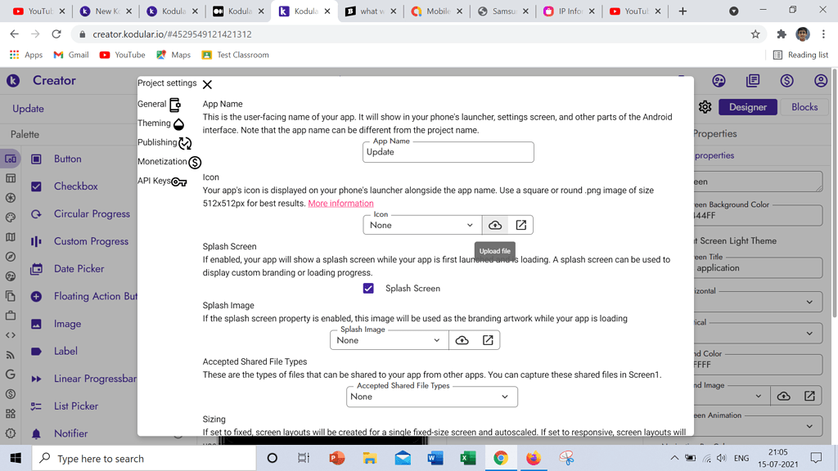Switch to the 'what w' browser tab

[371, 11]
